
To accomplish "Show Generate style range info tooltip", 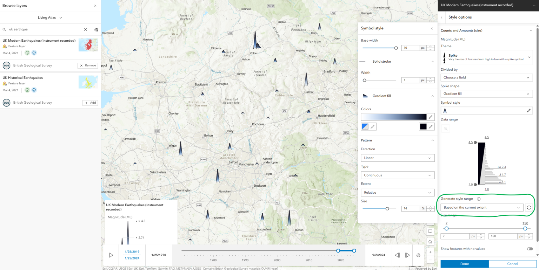I will (479, 199).
